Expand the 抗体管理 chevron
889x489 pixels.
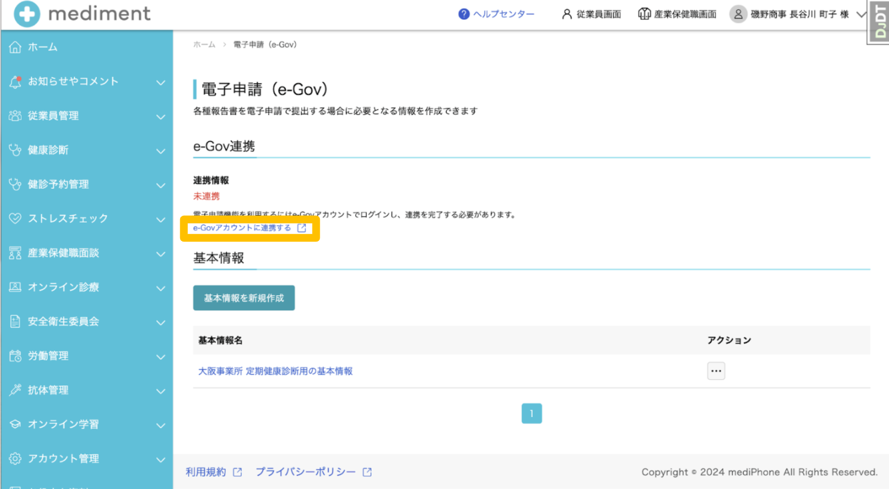click(x=160, y=391)
